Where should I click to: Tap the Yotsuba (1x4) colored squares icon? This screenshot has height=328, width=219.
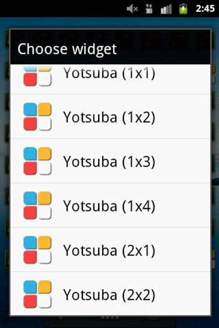coord(37,206)
